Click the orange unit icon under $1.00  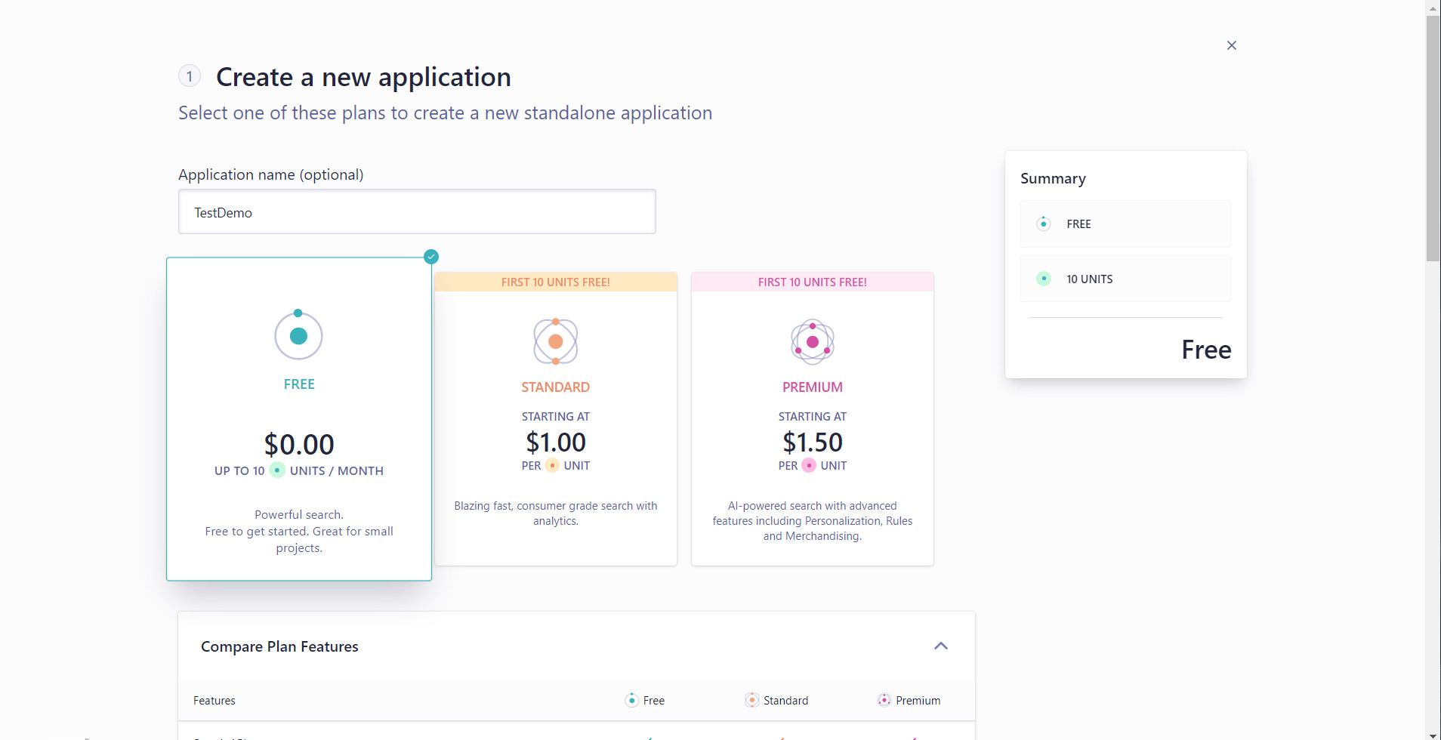(552, 466)
